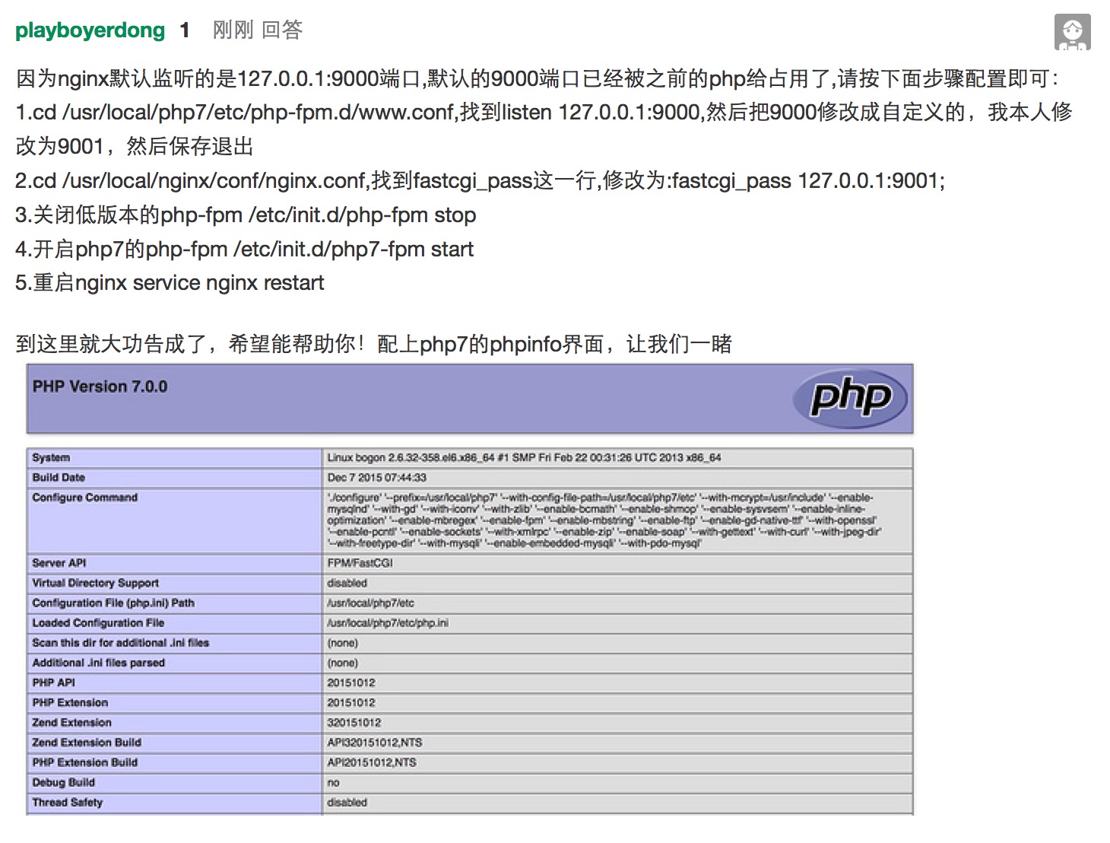The width and height of the screenshot is (1110, 843).
Task: Click the 'Debug Build' row label
Action: (x=63, y=781)
